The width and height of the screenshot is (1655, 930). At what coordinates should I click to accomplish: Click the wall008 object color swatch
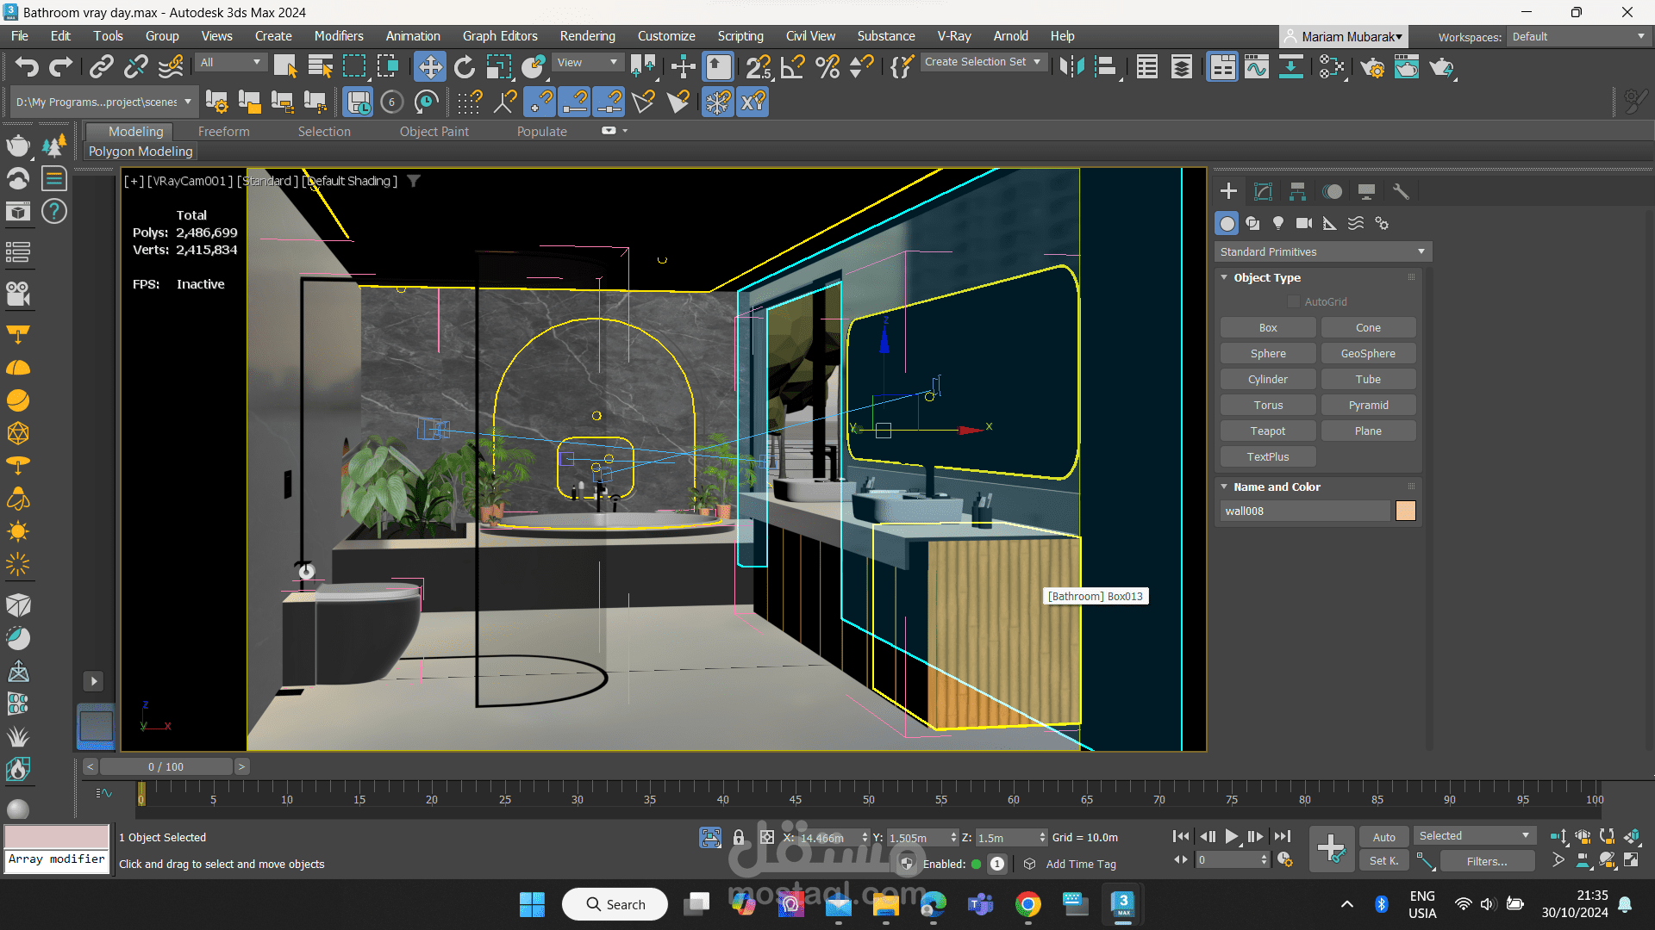click(1405, 511)
